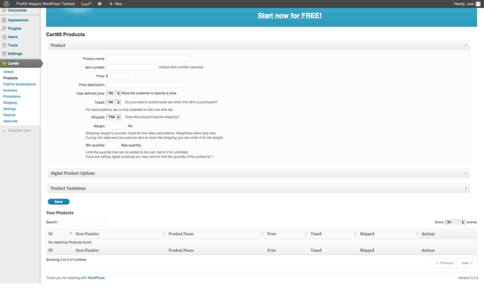Click the Appearance menu icon in sidebar
This screenshot has width=484, height=288.
(x=4, y=20)
